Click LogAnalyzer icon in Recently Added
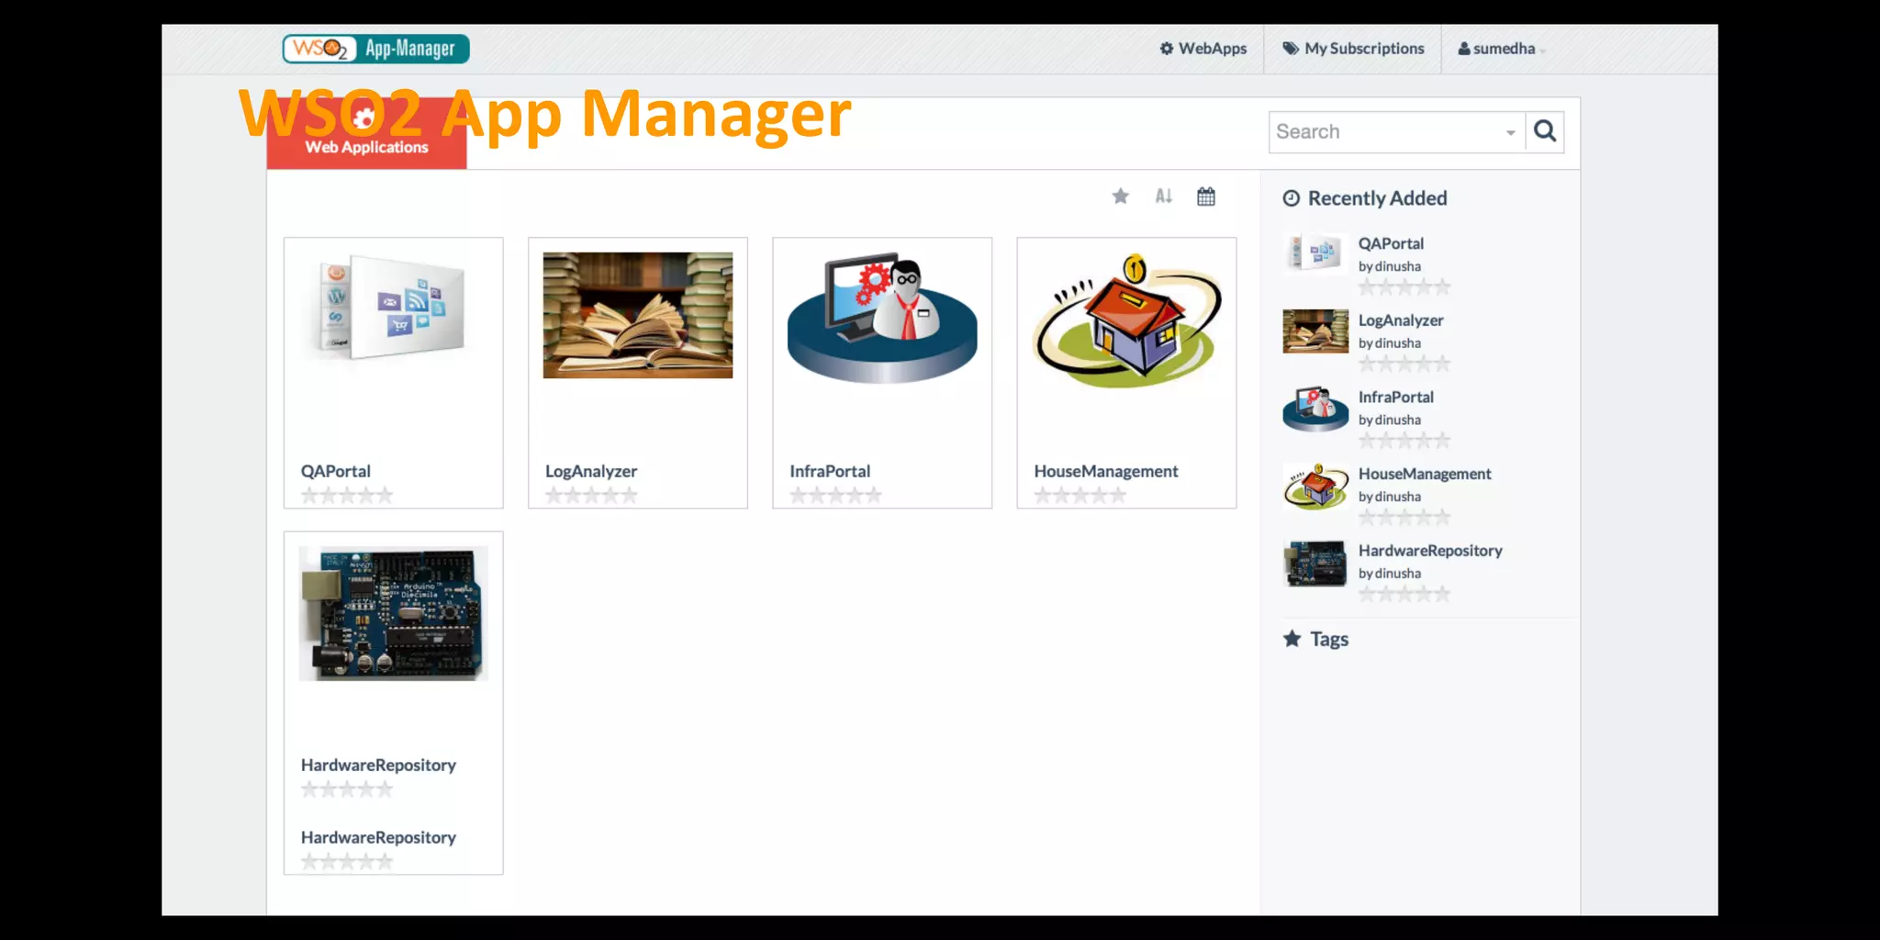The image size is (1880, 940). [1315, 331]
